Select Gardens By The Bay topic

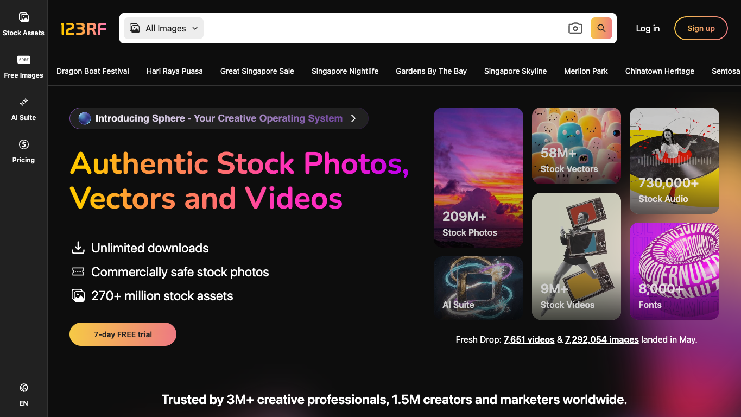point(432,71)
